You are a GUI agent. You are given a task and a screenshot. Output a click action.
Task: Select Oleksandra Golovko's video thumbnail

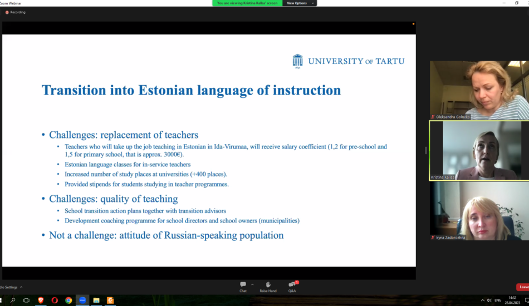(478, 90)
